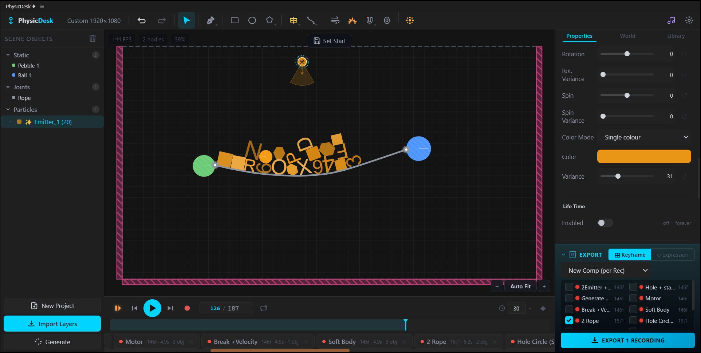Open the frame rate dropdown arrow
The height and width of the screenshot is (353, 701).
[x=530, y=309]
